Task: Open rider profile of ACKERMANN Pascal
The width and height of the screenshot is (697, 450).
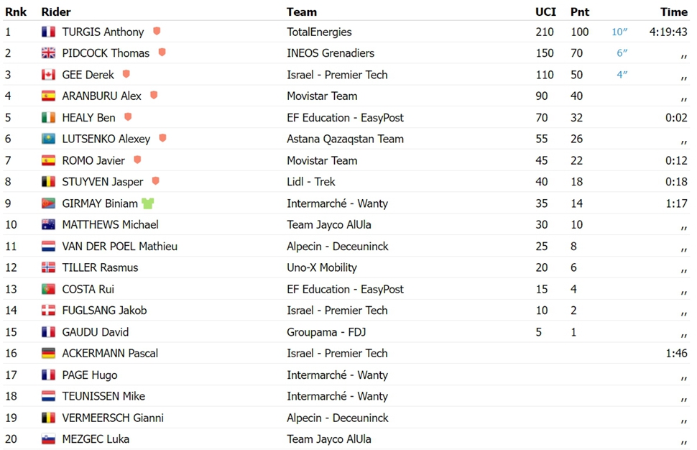Action: (110, 353)
